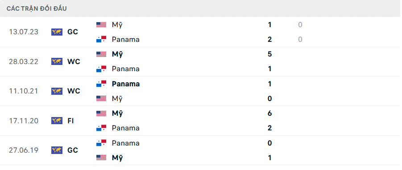
Task: Open the bold Panama team in the 11.10.21 match
Action: point(126,84)
